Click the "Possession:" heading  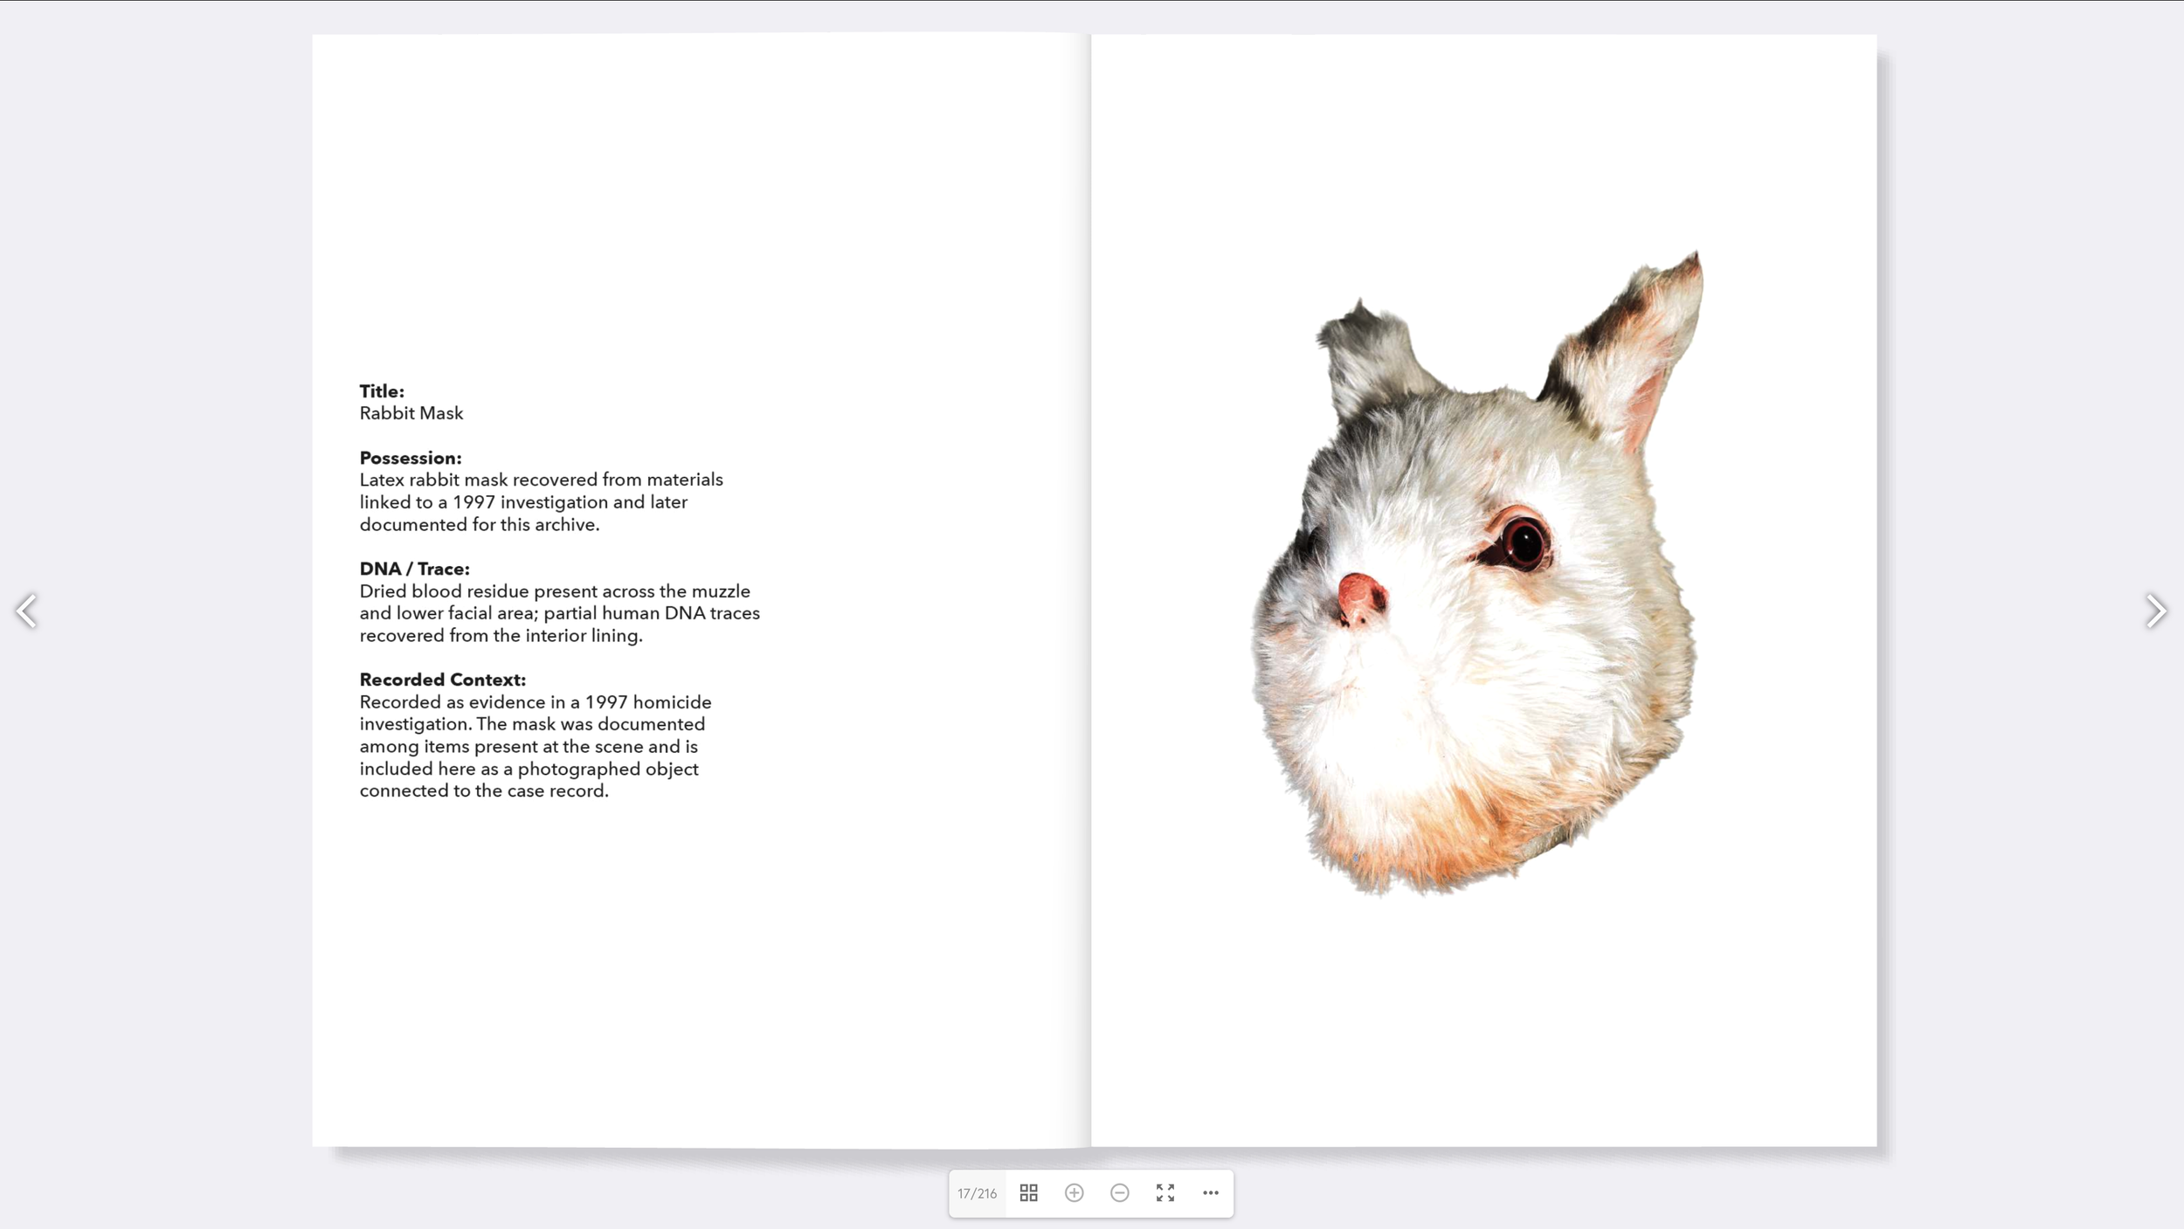(411, 458)
